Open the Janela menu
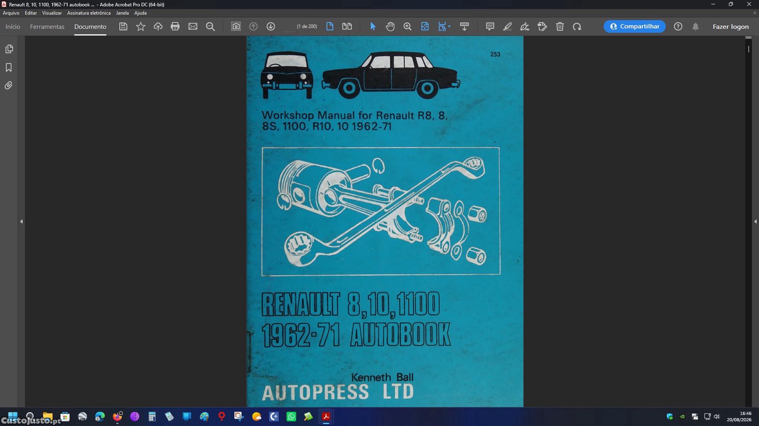Image resolution: width=759 pixels, height=426 pixels. click(x=122, y=13)
